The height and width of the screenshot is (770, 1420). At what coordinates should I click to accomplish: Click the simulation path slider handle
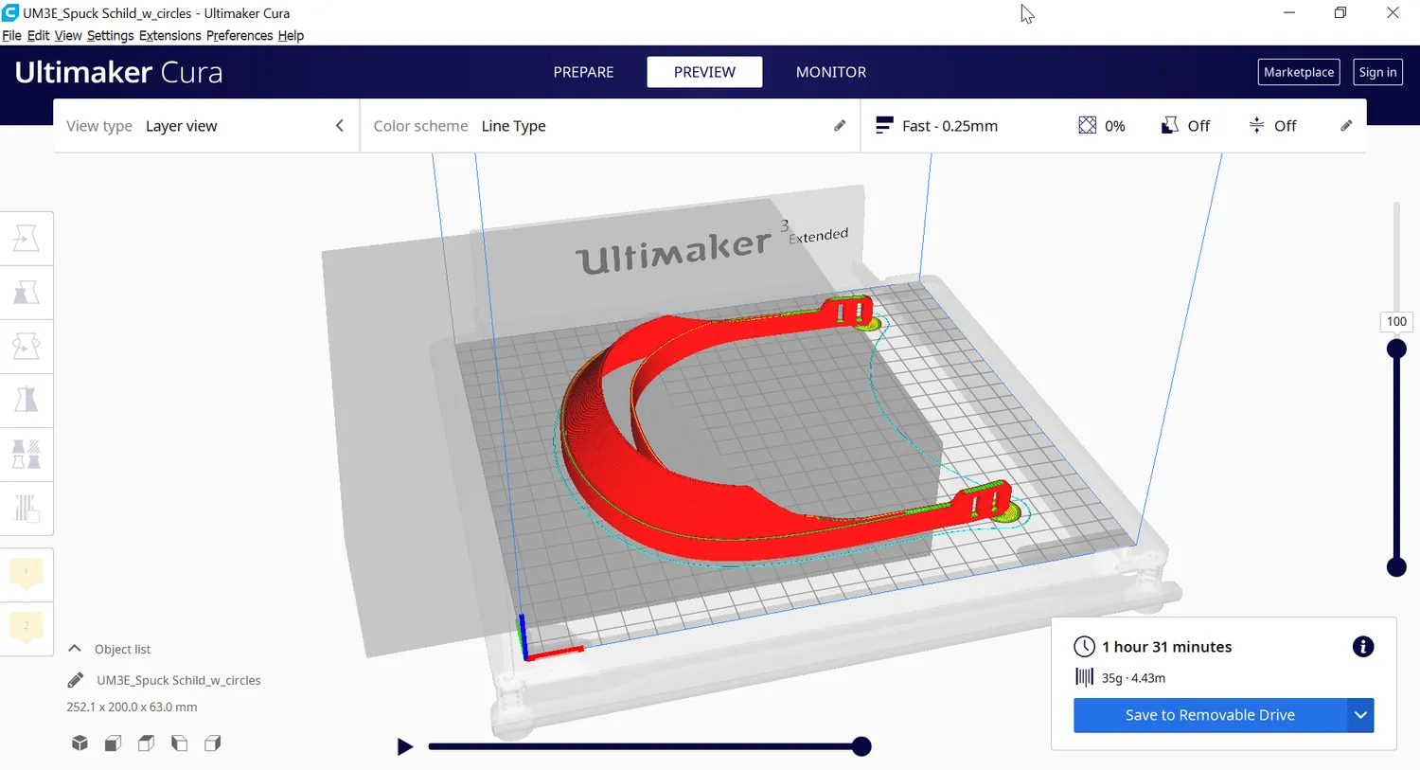pos(861,746)
